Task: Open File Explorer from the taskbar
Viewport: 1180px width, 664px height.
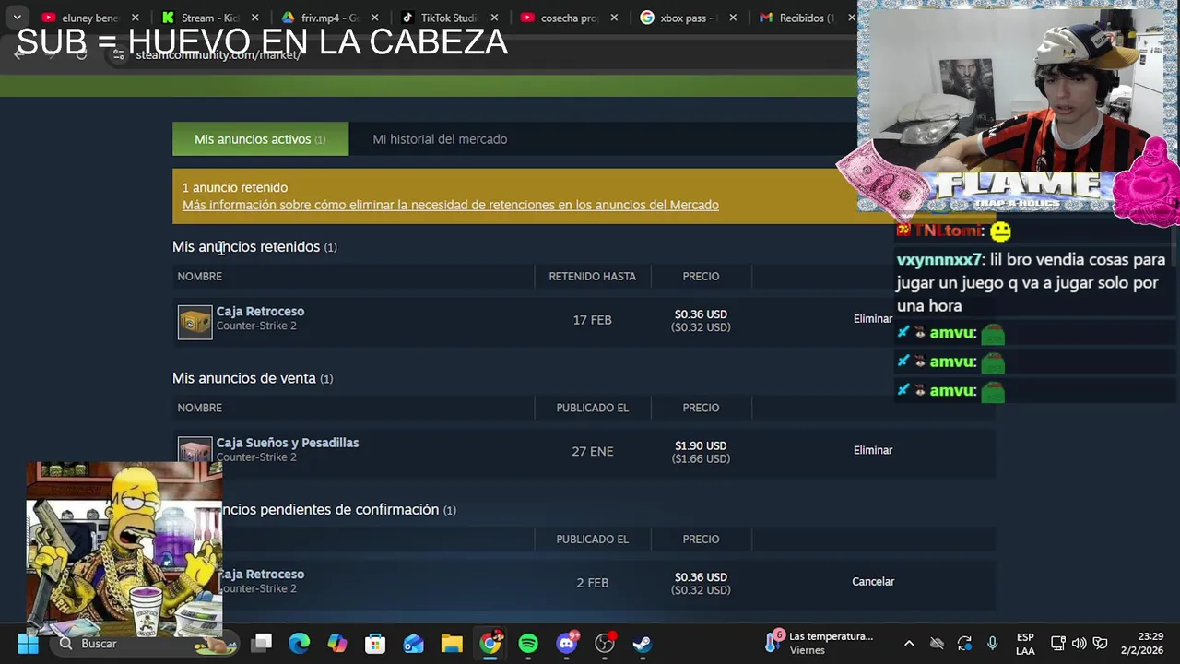Action: pyautogui.click(x=452, y=644)
